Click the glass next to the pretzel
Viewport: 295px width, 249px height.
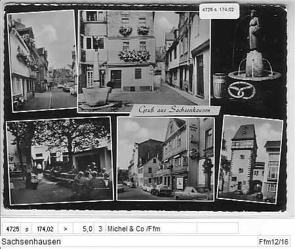coord(219,86)
